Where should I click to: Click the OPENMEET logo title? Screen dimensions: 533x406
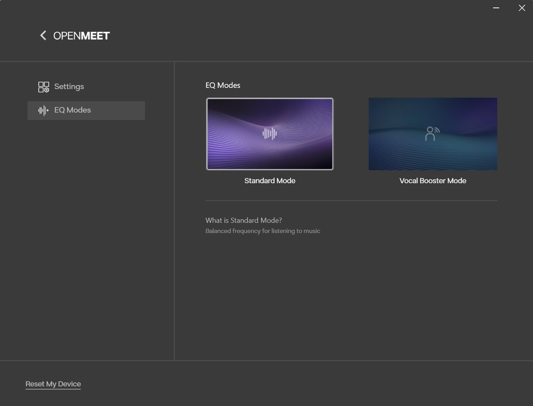[82, 36]
